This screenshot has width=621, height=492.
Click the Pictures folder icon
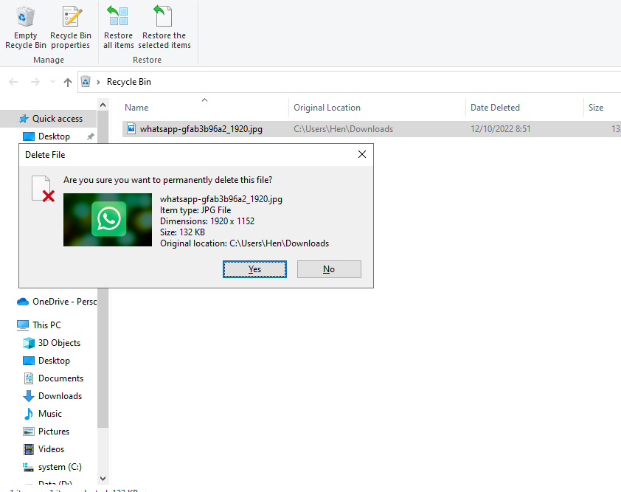pos(29,432)
